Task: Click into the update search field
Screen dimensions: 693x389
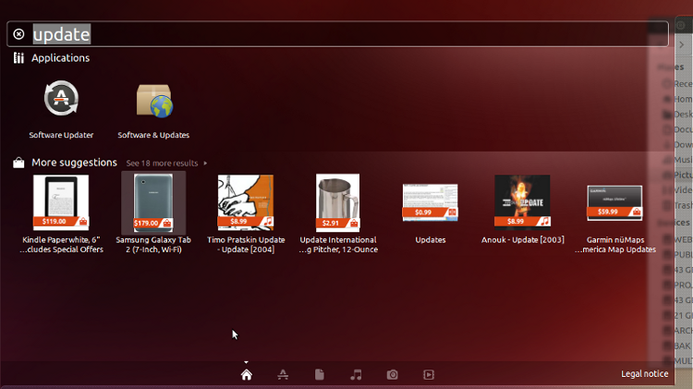Action: [x=337, y=34]
